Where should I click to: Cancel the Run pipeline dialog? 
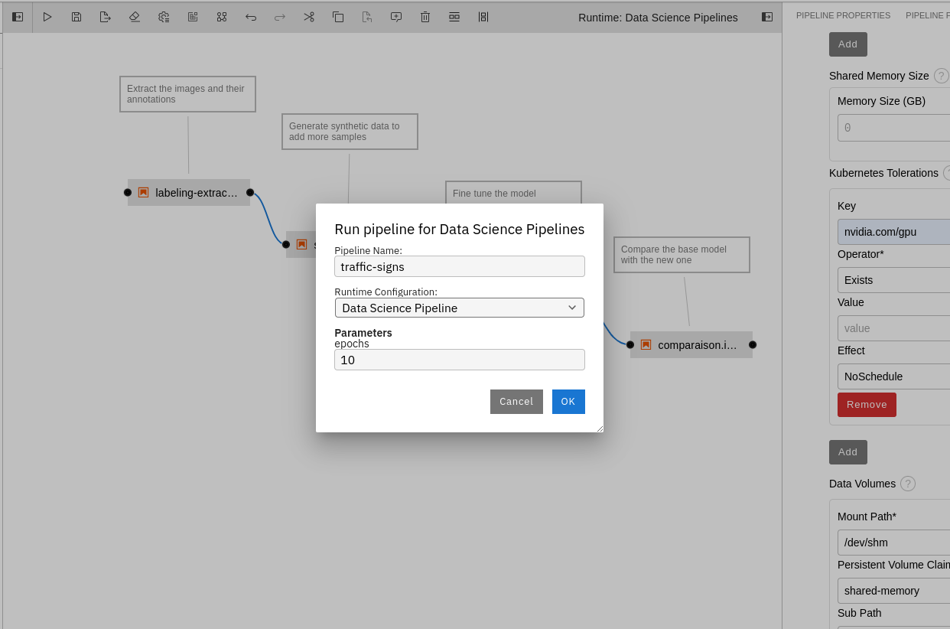click(x=516, y=402)
